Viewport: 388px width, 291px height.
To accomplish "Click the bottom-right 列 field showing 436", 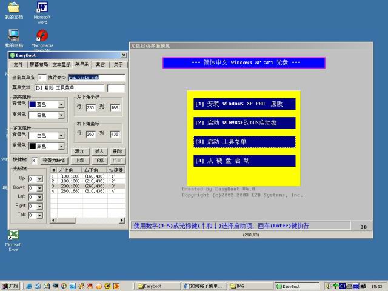I will [x=115, y=135].
